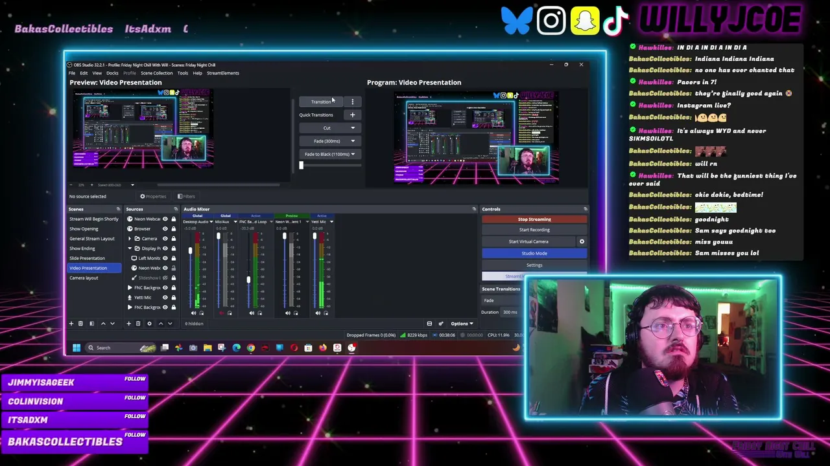Screen dimensions: 830x466
Task: Open source properties gear in Sources toolbar
Action: (x=149, y=324)
